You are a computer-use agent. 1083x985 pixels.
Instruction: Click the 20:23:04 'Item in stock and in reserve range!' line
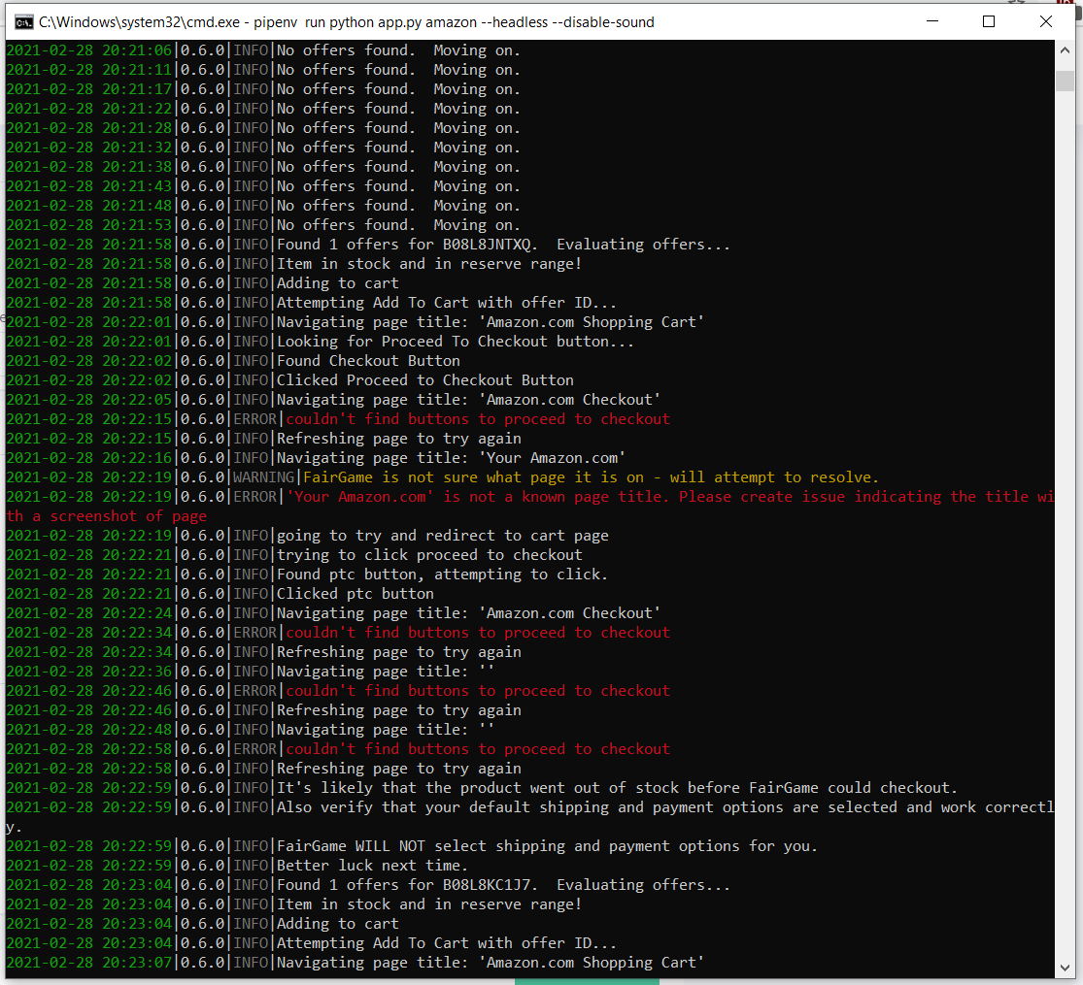tap(294, 904)
